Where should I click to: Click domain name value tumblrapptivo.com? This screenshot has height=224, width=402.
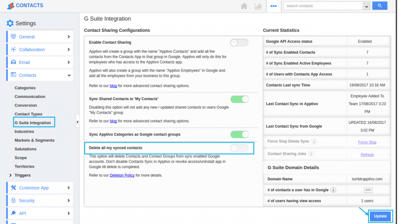point(367,179)
